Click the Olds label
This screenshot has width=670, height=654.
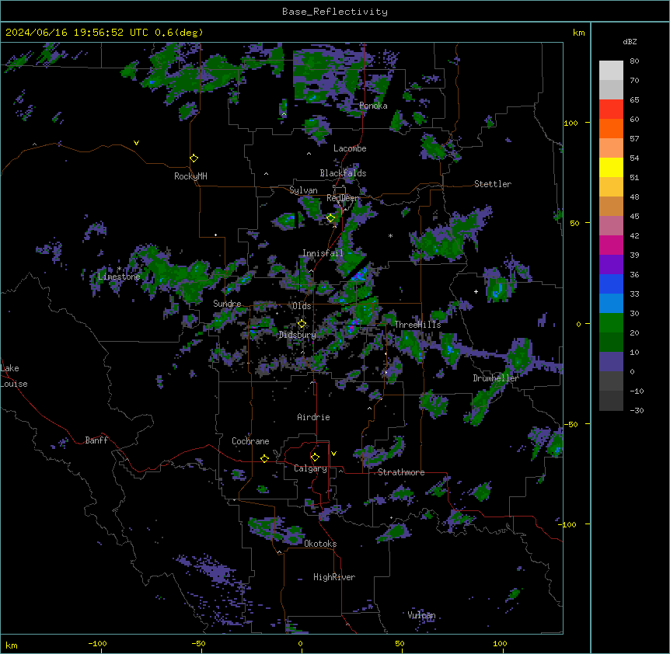click(x=302, y=306)
